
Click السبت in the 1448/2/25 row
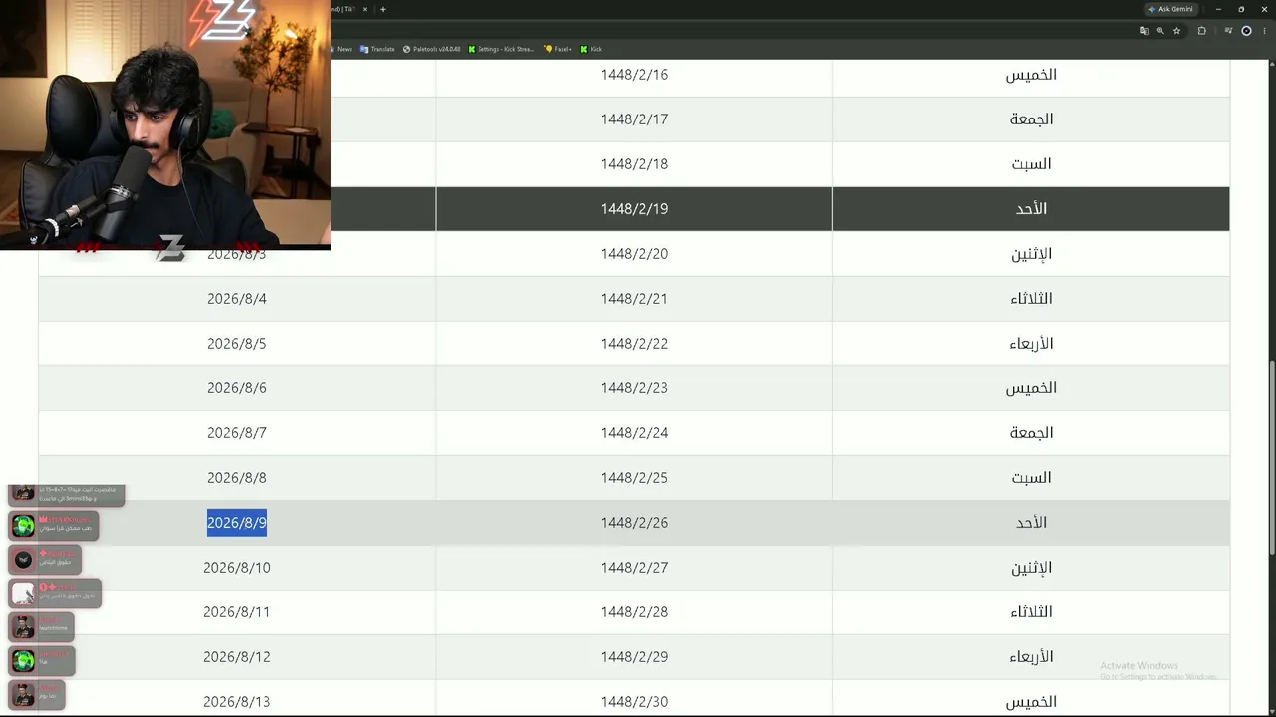(1031, 478)
